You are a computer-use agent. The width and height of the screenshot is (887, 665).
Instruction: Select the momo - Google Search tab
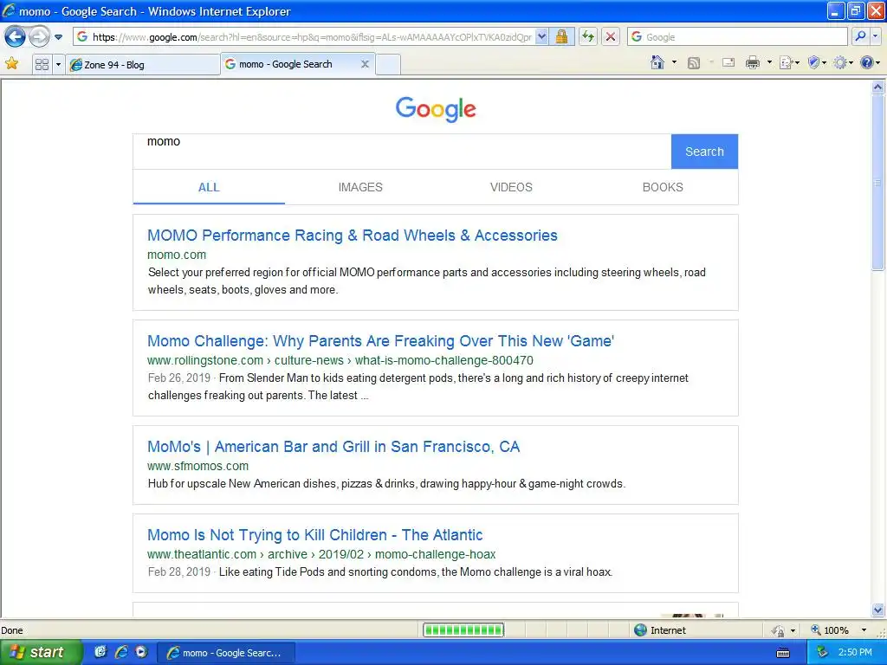pyautogui.click(x=290, y=64)
